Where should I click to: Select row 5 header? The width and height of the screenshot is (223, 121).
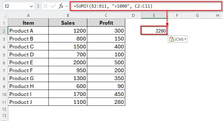coord(4,54)
